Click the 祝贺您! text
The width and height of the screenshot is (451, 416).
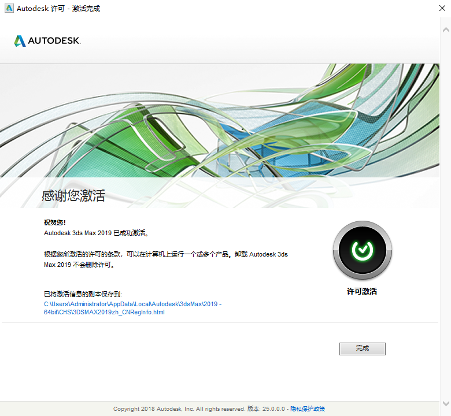coord(55,222)
